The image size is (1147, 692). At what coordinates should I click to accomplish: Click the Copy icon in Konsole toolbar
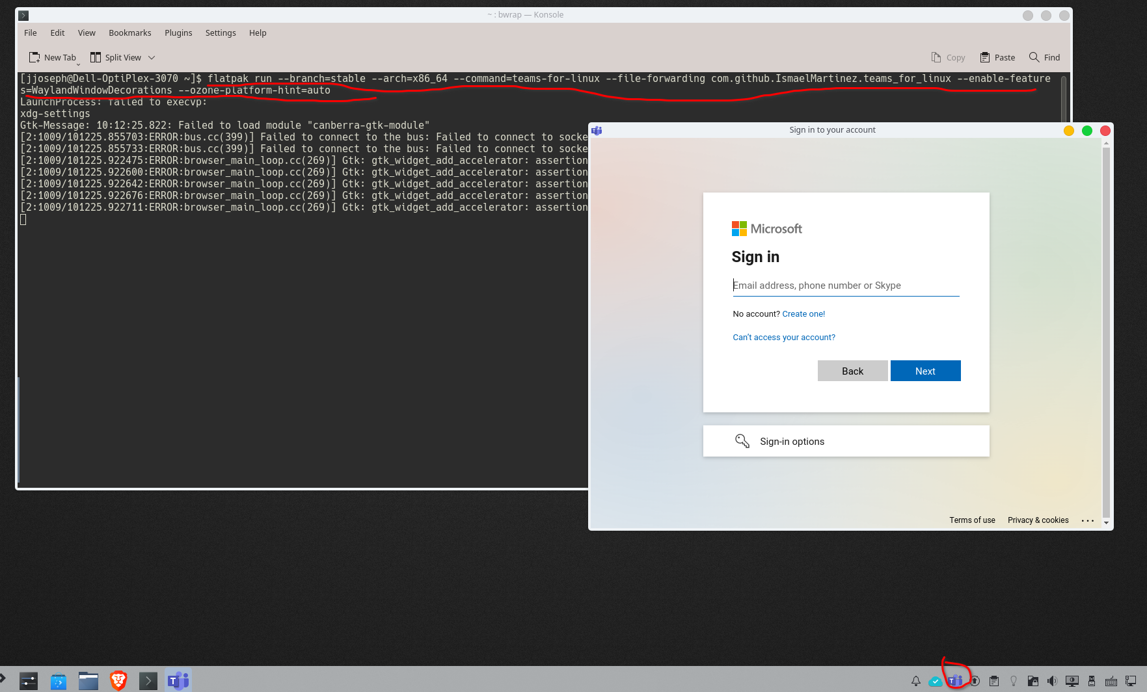tap(936, 57)
